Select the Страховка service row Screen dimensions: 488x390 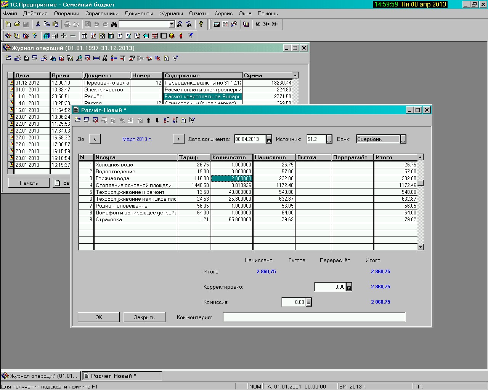tap(248, 220)
